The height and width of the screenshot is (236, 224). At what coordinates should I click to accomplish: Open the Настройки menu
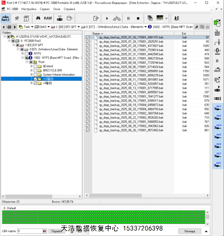point(29,9)
